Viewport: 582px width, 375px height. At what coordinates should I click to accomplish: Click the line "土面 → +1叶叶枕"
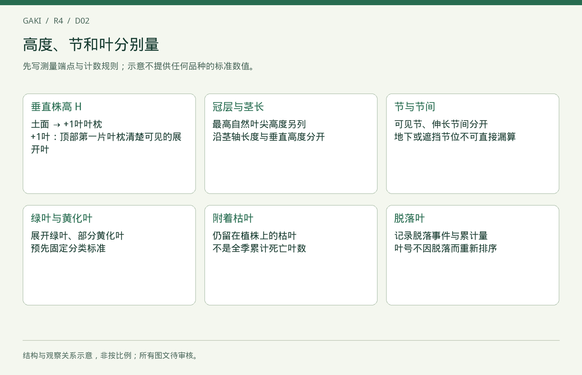pyautogui.click(x=67, y=124)
